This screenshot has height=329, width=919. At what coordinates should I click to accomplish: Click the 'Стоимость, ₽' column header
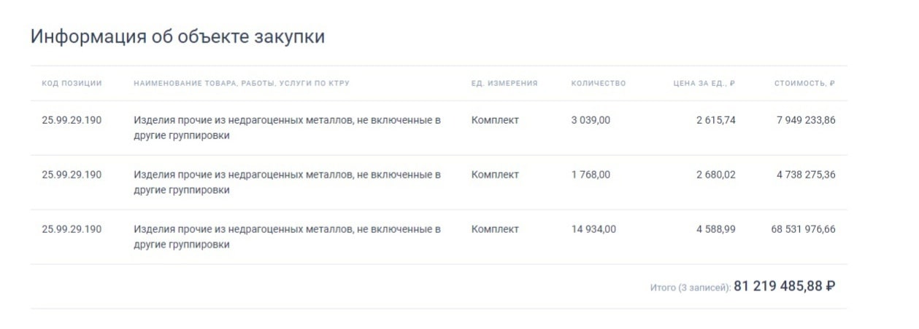coord(805,83)
